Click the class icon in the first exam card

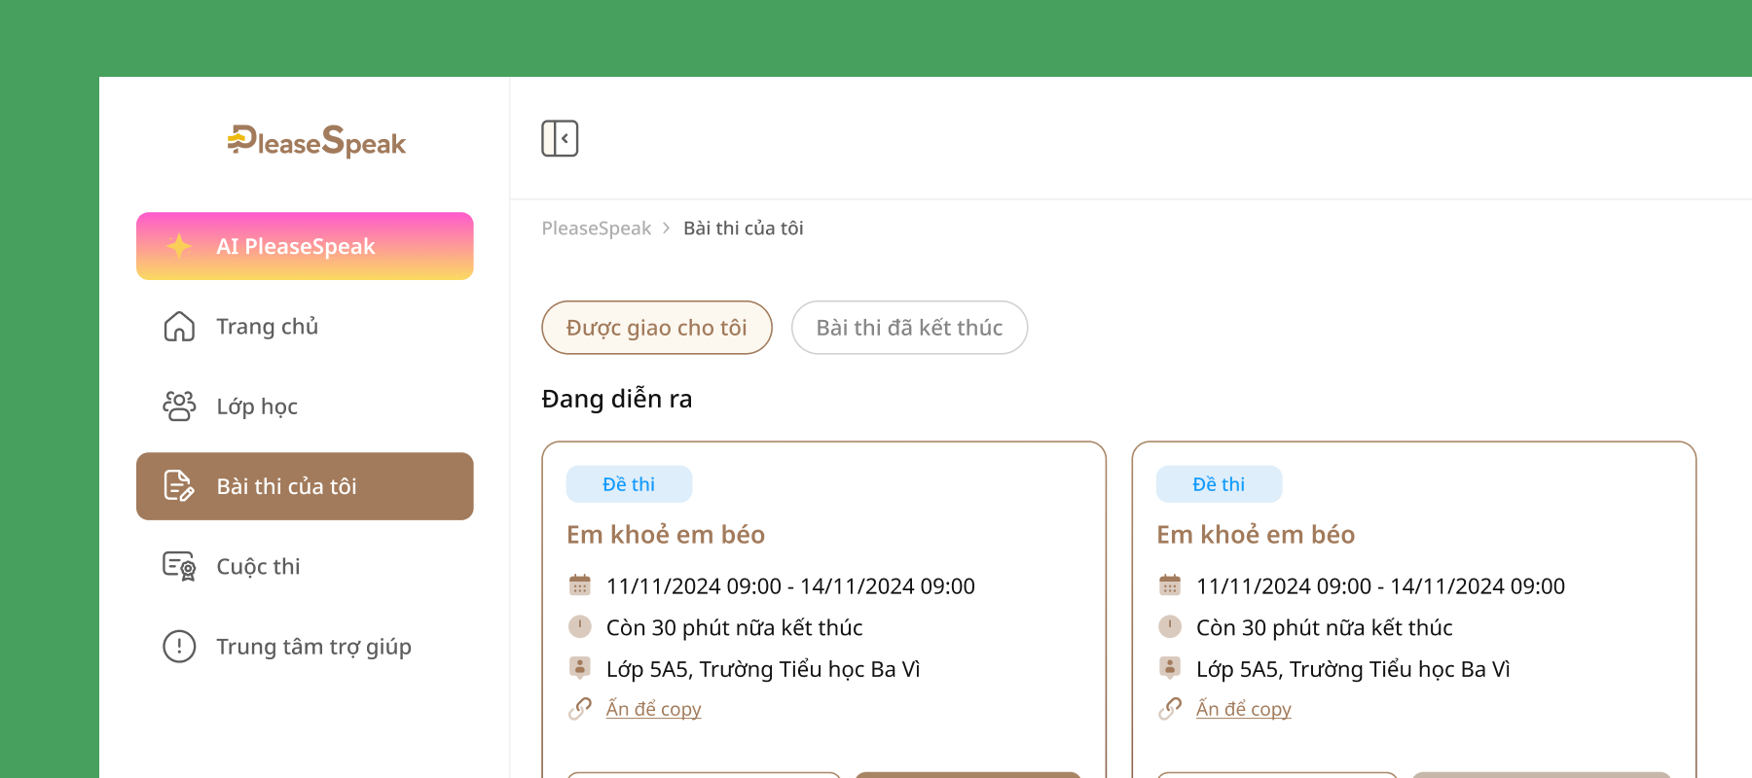tap(580, 668)
